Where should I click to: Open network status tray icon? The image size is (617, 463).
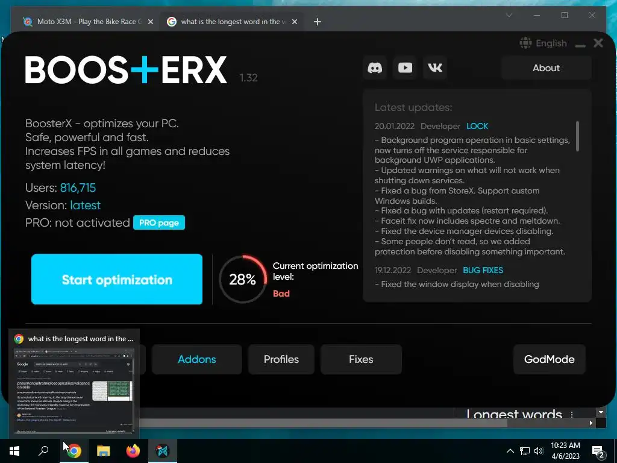click(525, 451)
